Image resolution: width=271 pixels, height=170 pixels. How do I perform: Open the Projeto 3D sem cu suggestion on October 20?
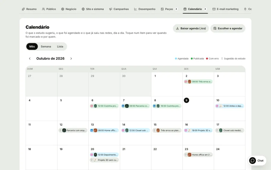point(104,160)
